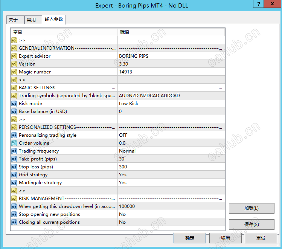The image size is (282, 249).
Task: Click the integer icon beside Stop opening new positions
Action: [14, 214]
